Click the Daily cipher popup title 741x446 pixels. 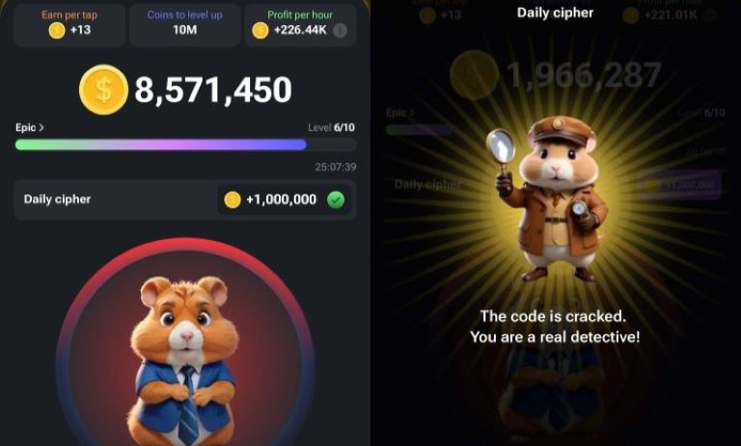[556, 13]
